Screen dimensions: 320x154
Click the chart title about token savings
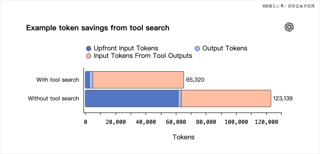(x=98, y=28)
